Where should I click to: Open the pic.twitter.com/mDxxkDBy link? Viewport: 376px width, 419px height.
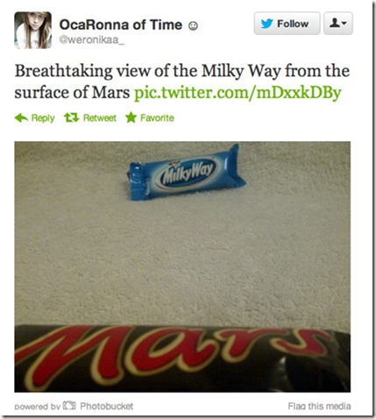pos(238,93)
